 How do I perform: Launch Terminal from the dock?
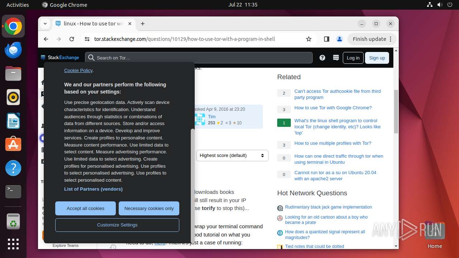click(x=13, y=192)
